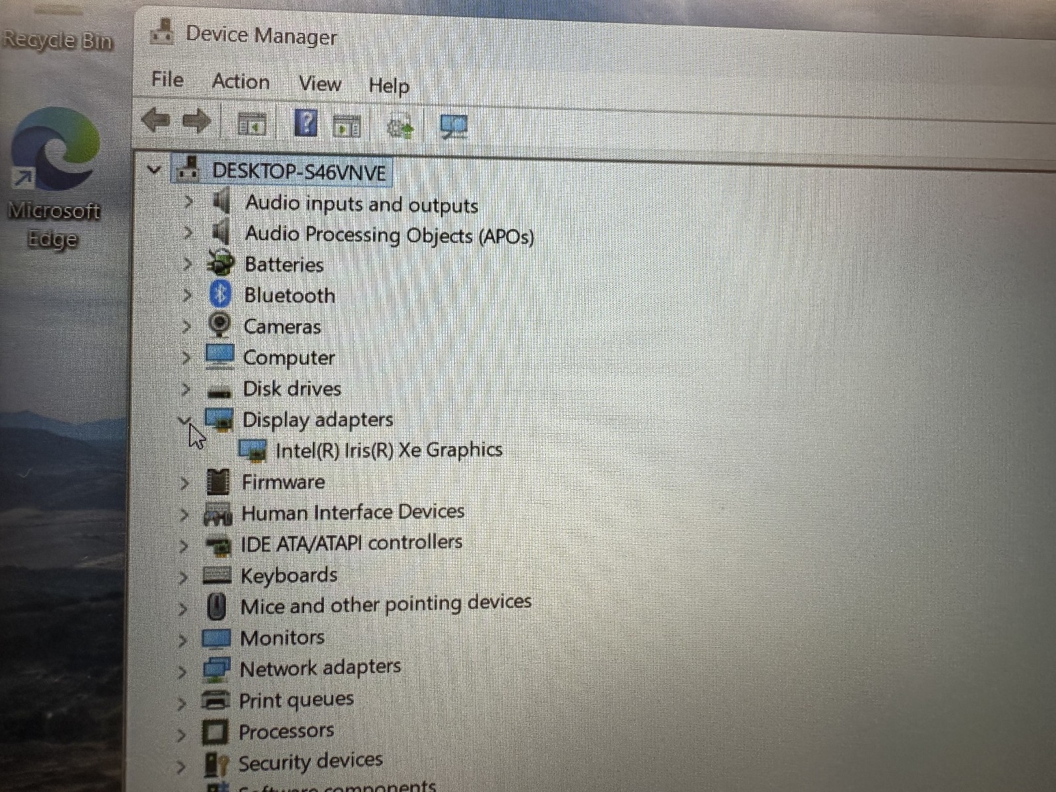Viewport: 1056px width, 792px height.
Task: Click the Security devices icon
Action: tap(216, 764)
